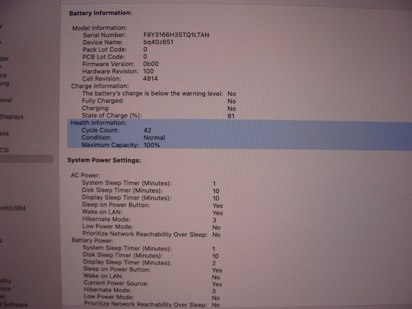412x309 pixels.
Task: Open the NVMExpress sidebar entry
Action: point(4,133)
